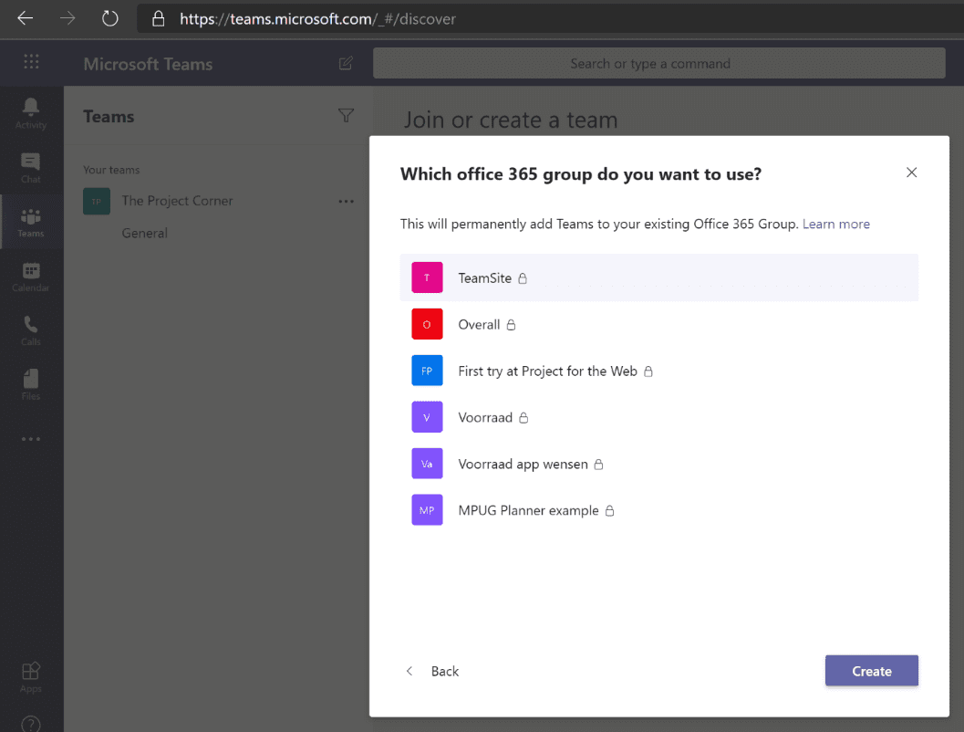Go back with the Back button
The width and height of the screenshot is (964, 732).
click(432, 671)
